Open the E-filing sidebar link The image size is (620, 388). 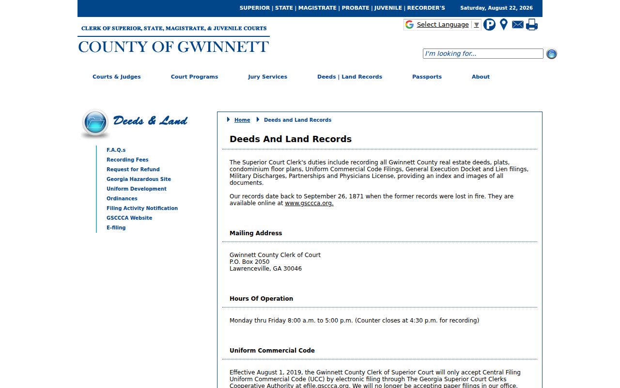[x=116, y=227]
